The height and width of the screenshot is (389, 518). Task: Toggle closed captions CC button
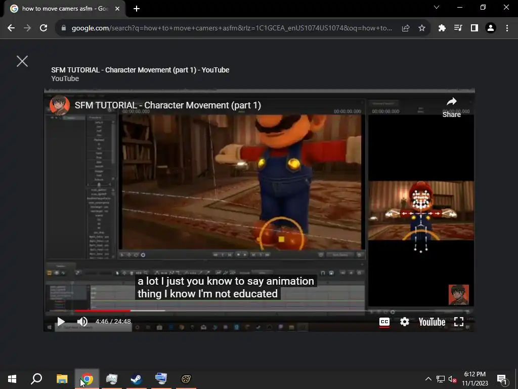pyautogui.click(x=384, y=322)
